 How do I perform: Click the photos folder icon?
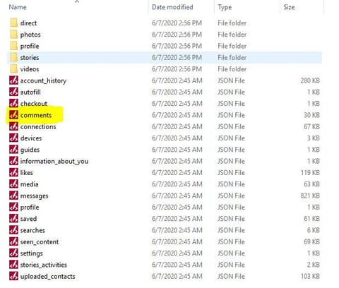[x=14, y=35]
